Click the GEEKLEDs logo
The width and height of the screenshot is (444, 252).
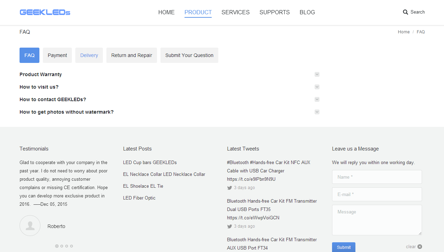45,12
